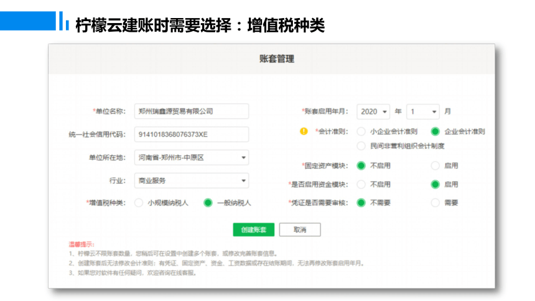535x301 pixels.
Task: Click the yellow warning icon beside 会计准则
Action: [304, 131]
